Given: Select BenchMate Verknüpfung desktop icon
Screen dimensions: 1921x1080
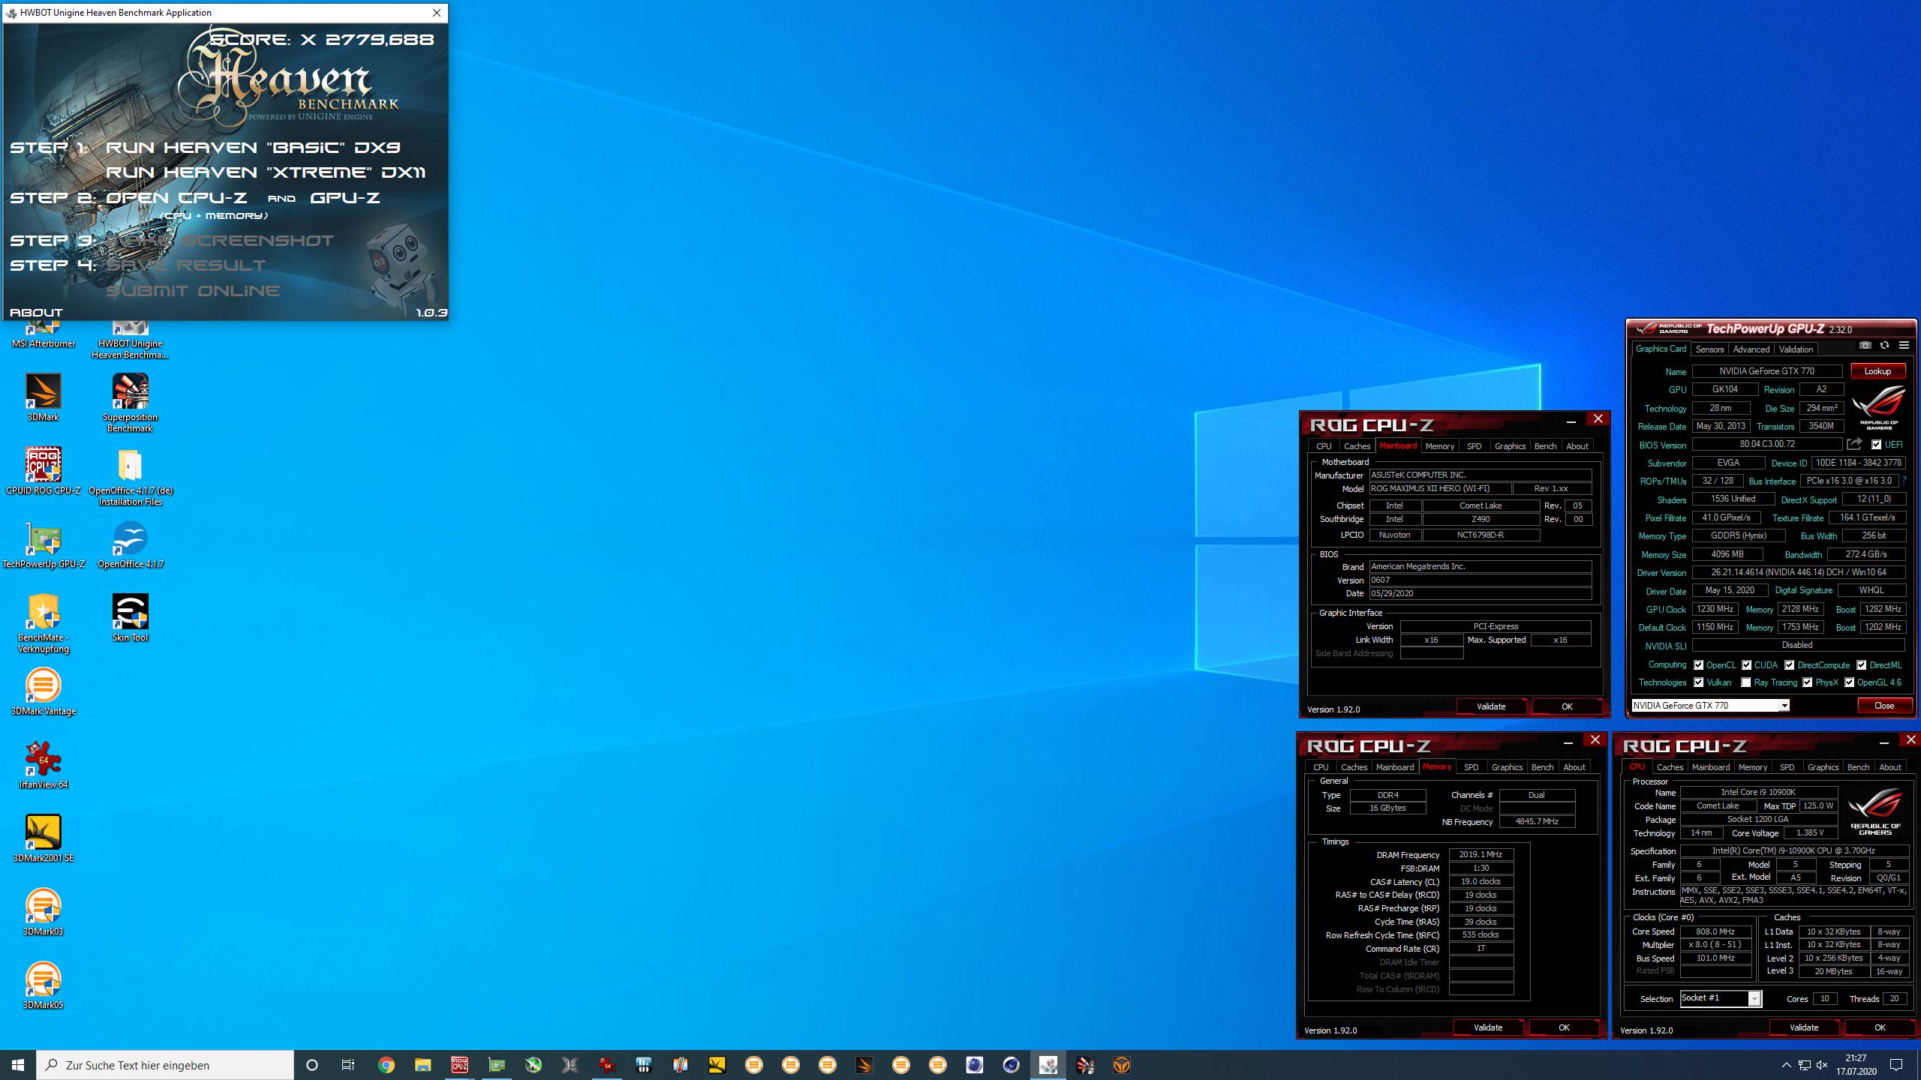Looking at the screenshot, I should point(44,623).
